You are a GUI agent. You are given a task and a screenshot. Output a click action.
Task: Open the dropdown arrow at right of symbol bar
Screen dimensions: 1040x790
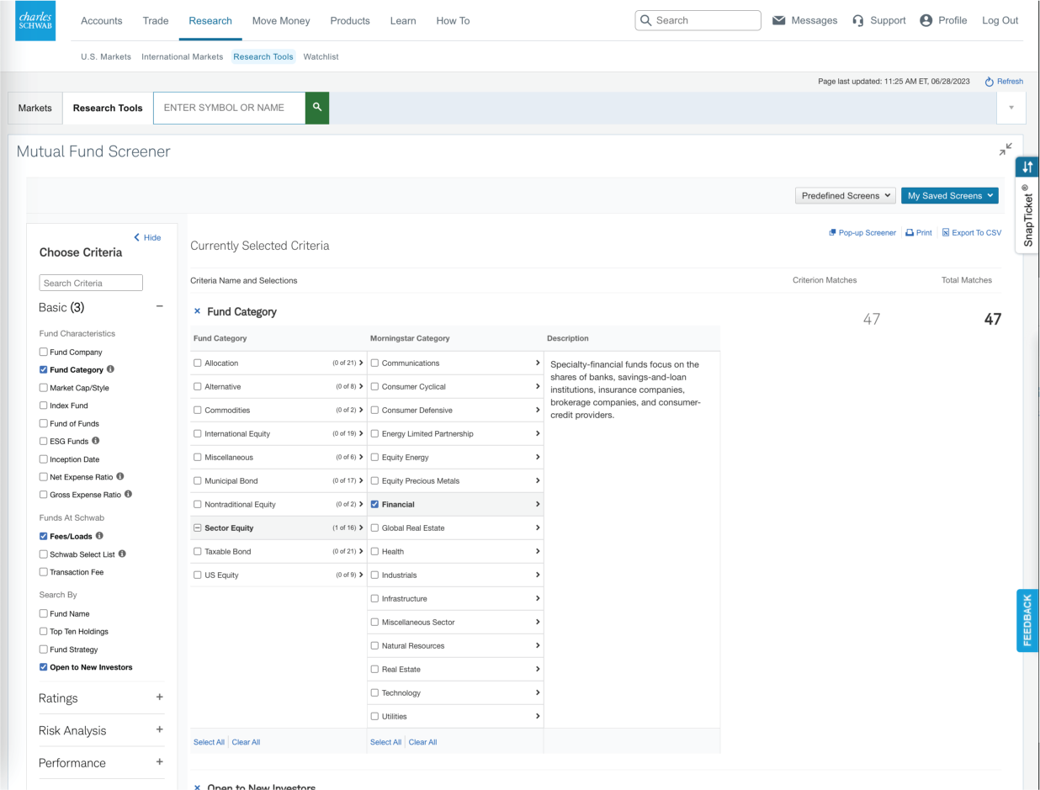click(1011, 108)
